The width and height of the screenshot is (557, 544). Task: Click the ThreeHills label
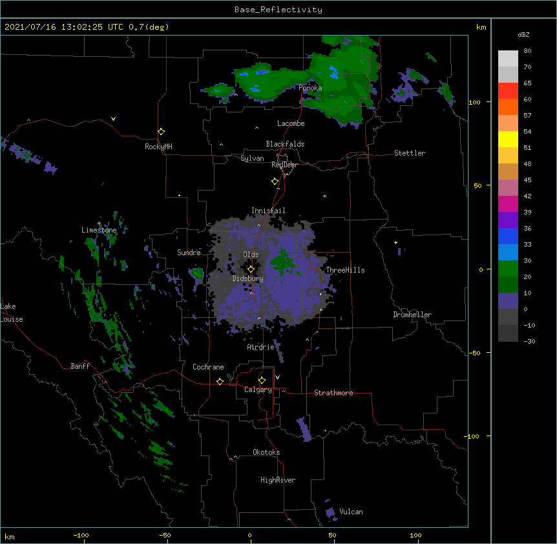[x=345, y=270]
